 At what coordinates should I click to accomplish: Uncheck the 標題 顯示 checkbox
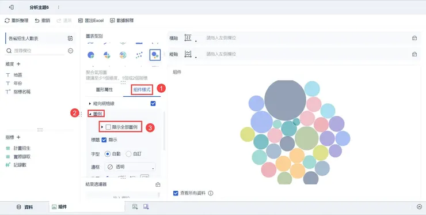(104, 140)
